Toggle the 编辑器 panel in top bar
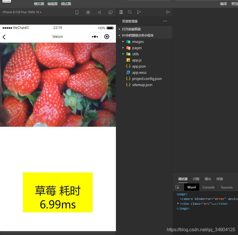Screen dimensions: 238x235 click(x=52, y=4)
